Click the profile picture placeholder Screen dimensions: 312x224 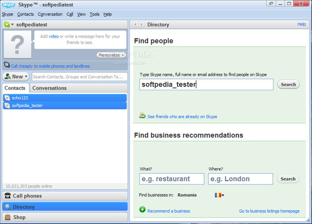18,44
